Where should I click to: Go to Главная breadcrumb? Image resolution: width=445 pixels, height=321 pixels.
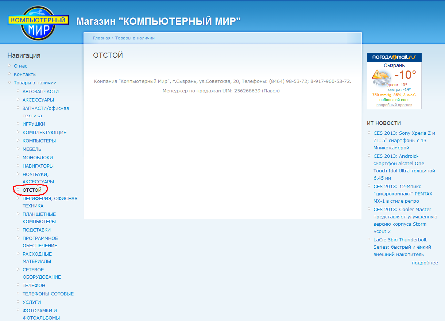pyautogui.click(x=102, y=38)
